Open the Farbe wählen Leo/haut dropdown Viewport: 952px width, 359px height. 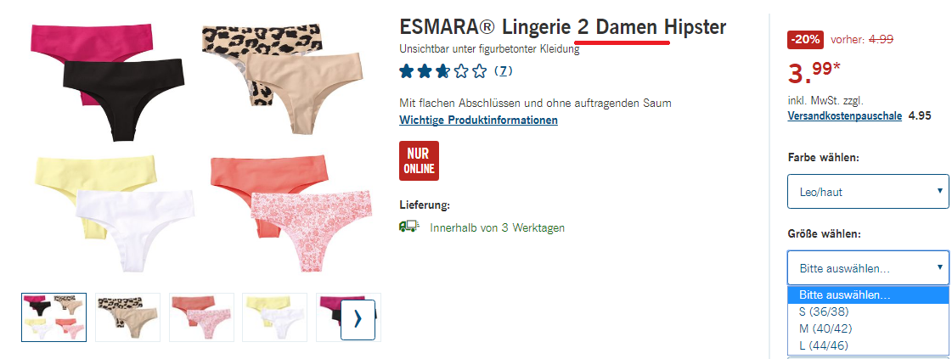pos(868,192)
